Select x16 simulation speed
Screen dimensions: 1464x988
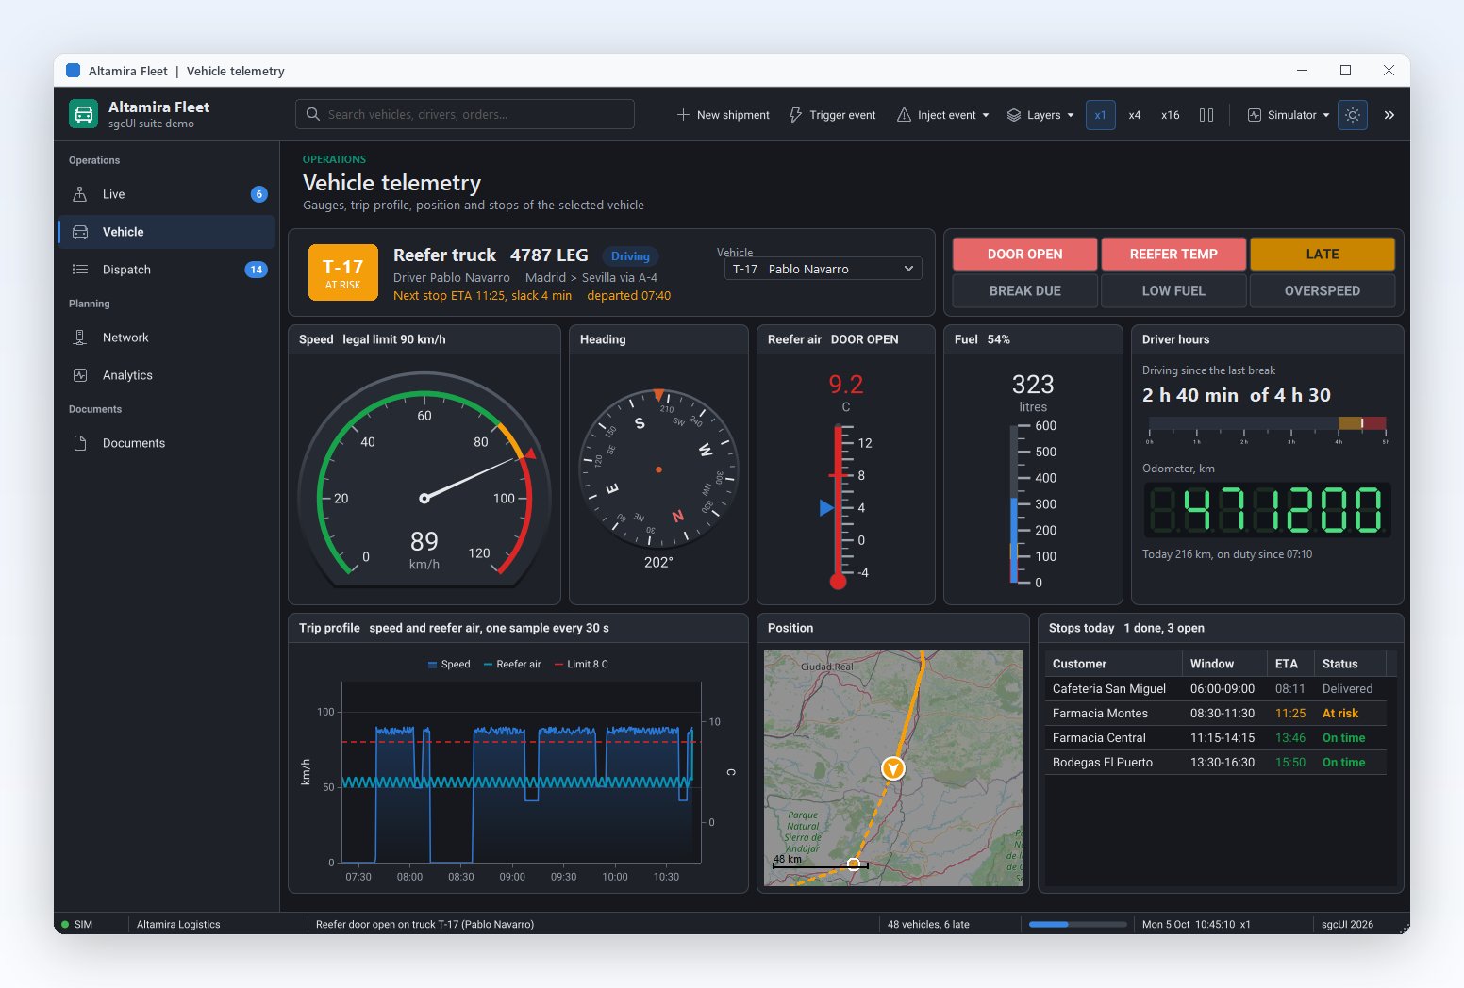pos(1171,115)
